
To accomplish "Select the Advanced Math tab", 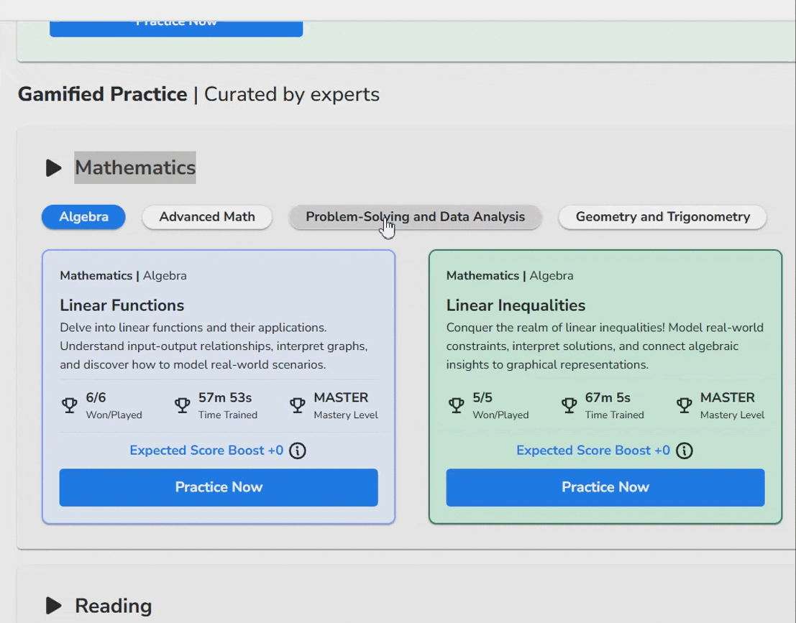I will [x=206, y=216].
